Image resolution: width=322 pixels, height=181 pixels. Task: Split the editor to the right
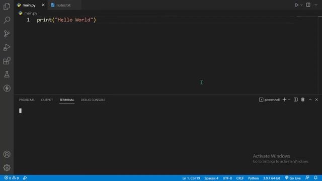pyautogui.click(x=308, y=5)
